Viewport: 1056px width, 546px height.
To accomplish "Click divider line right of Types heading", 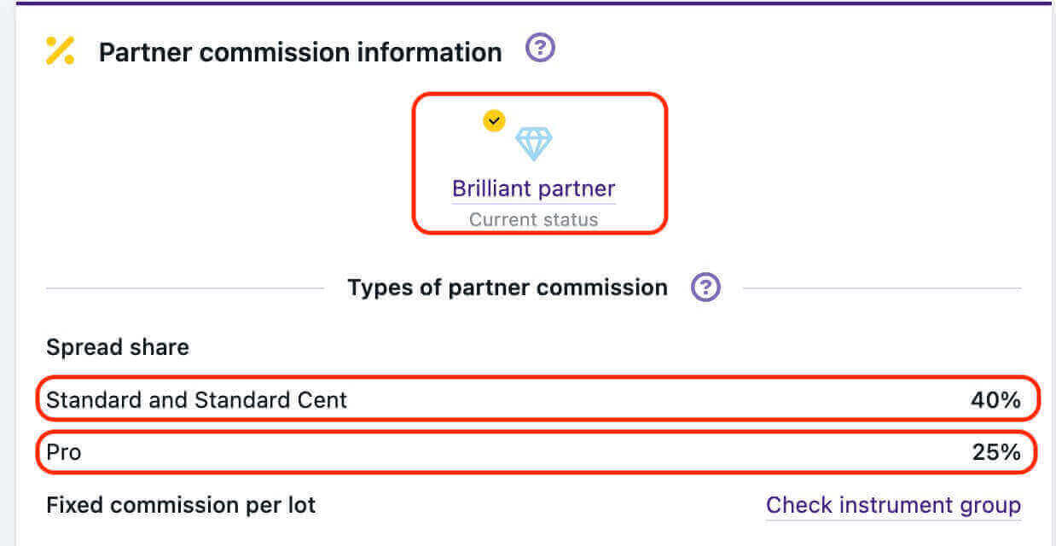I will click(882, 288).
